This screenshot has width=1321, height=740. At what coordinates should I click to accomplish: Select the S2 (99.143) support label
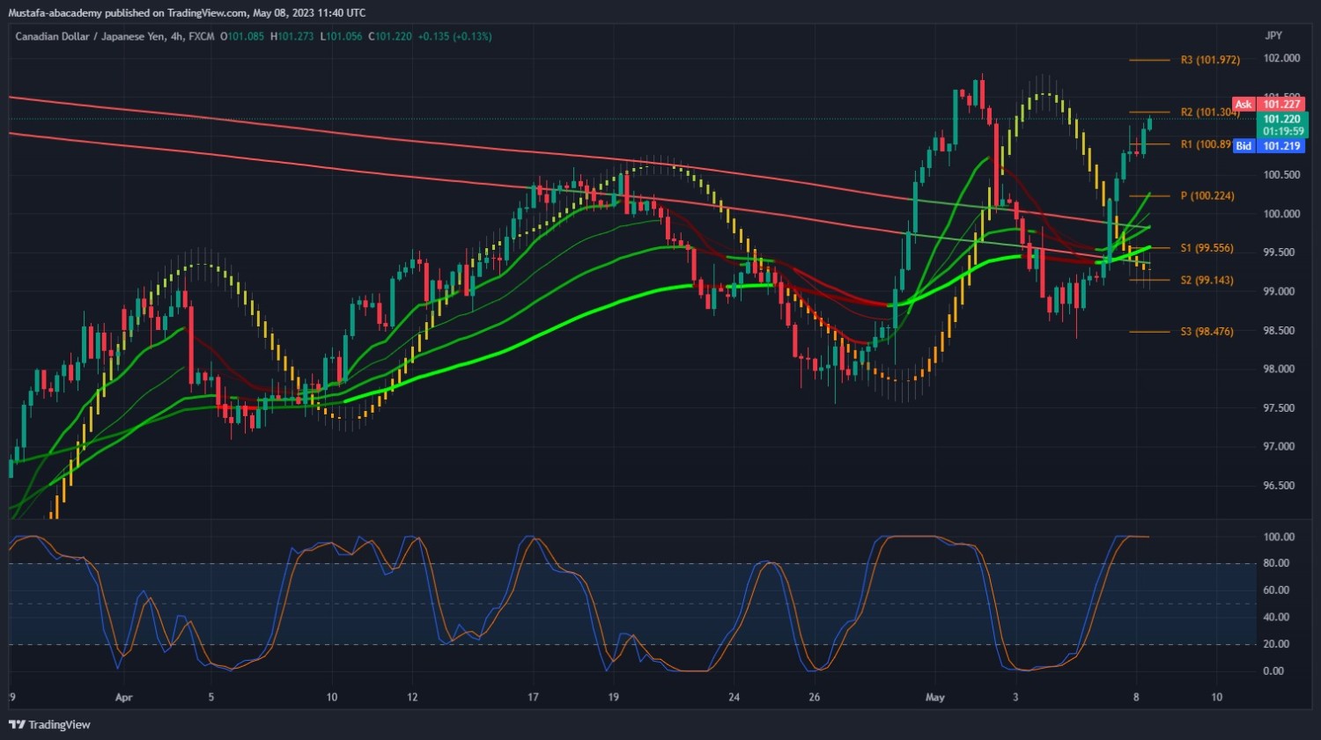point(1207,280)
